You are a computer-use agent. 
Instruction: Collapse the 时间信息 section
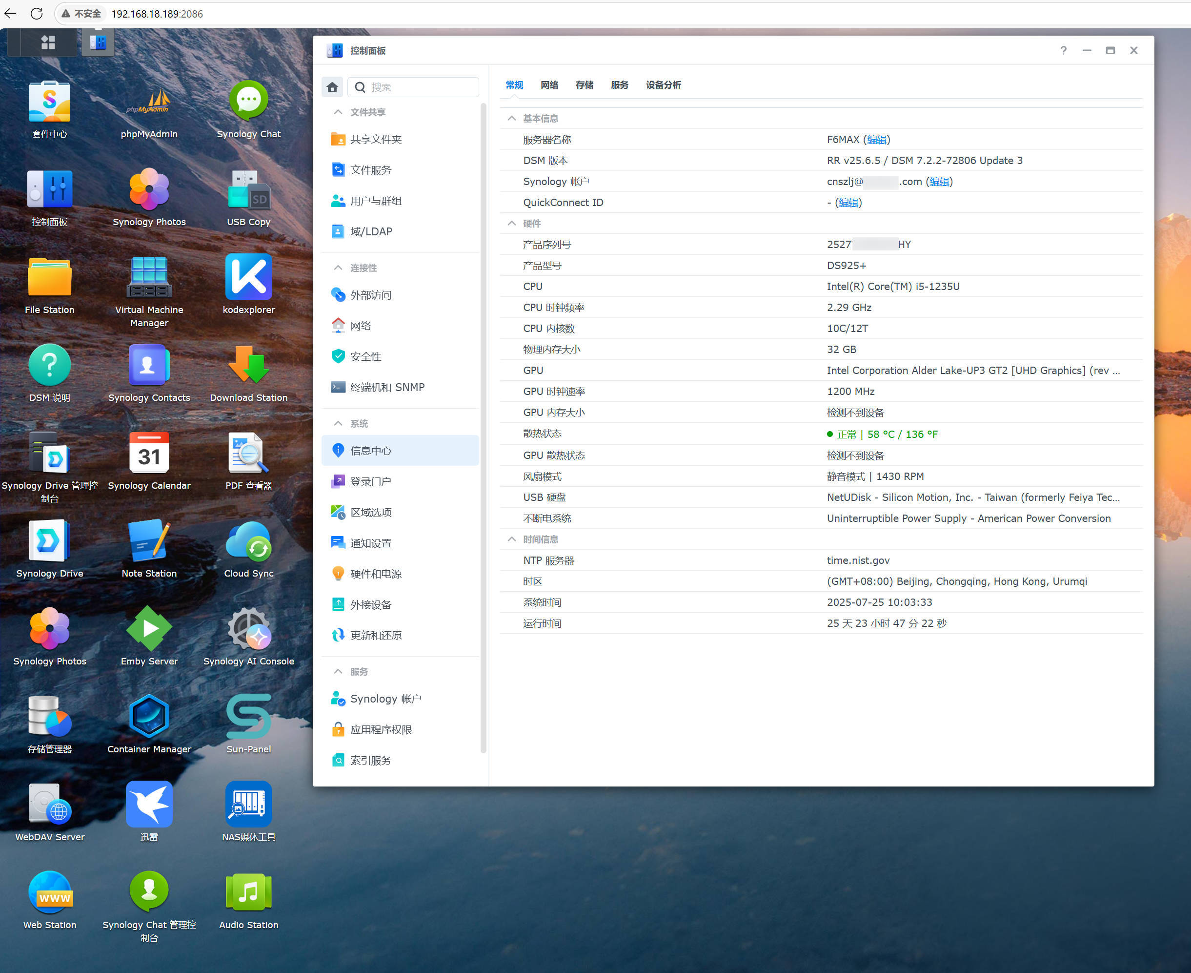[x=511, y=539]
